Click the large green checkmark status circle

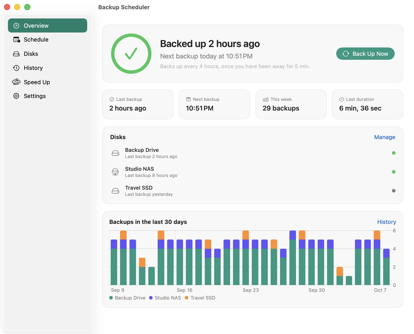[131, 54]
